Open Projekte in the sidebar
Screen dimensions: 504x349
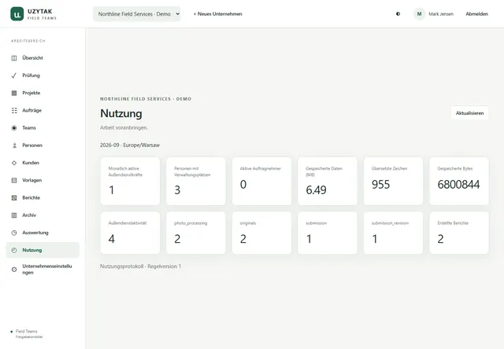click(43, 93)
